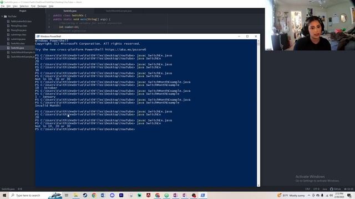Click the PowerShell window title icon
Image resolution: width=355 pixels, height=199 pixels.
click(38, 36)
